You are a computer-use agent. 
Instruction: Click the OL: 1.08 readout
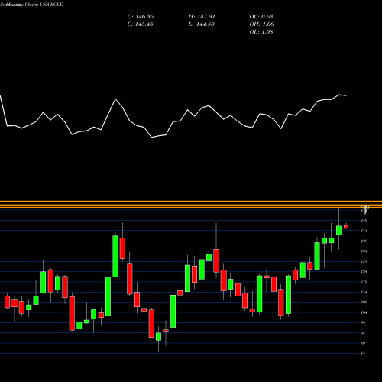click(261, 32)
